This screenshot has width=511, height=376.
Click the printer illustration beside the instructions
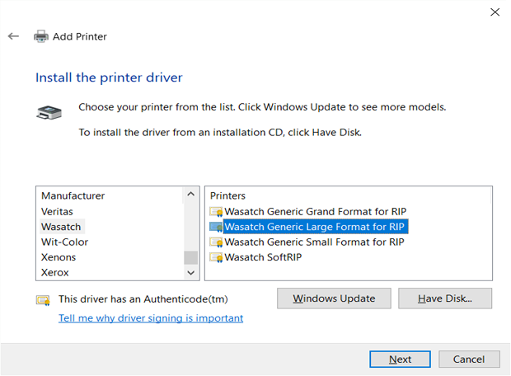pyautogui.click(x=49, y=112)
